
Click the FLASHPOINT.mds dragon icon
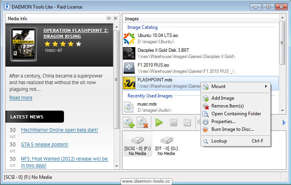point(130,83)
